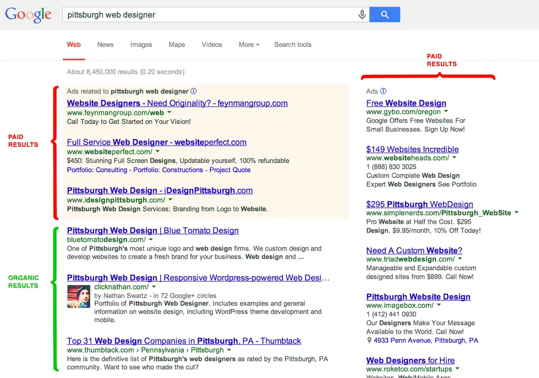This screenshot has width=539, height=378.
Task: Expand arrow next to clicknathan.com/
Action: pyautogui.click(x=154, y=287)
